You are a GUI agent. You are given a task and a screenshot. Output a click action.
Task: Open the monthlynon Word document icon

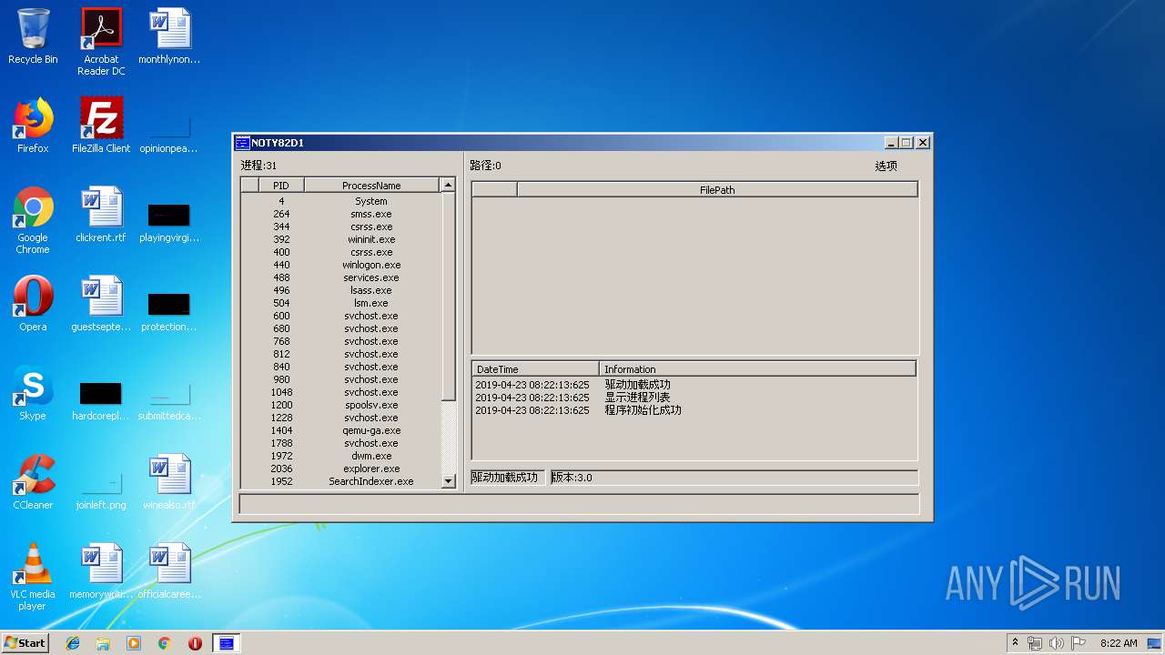coord(169,36)
